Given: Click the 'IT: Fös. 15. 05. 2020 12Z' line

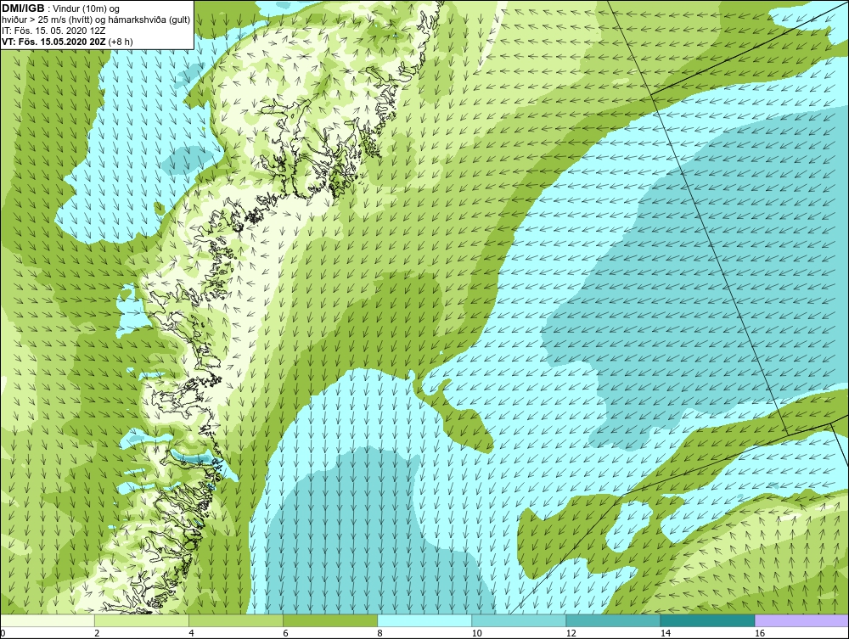Looking at the screenshot, I should pos(53,31).
